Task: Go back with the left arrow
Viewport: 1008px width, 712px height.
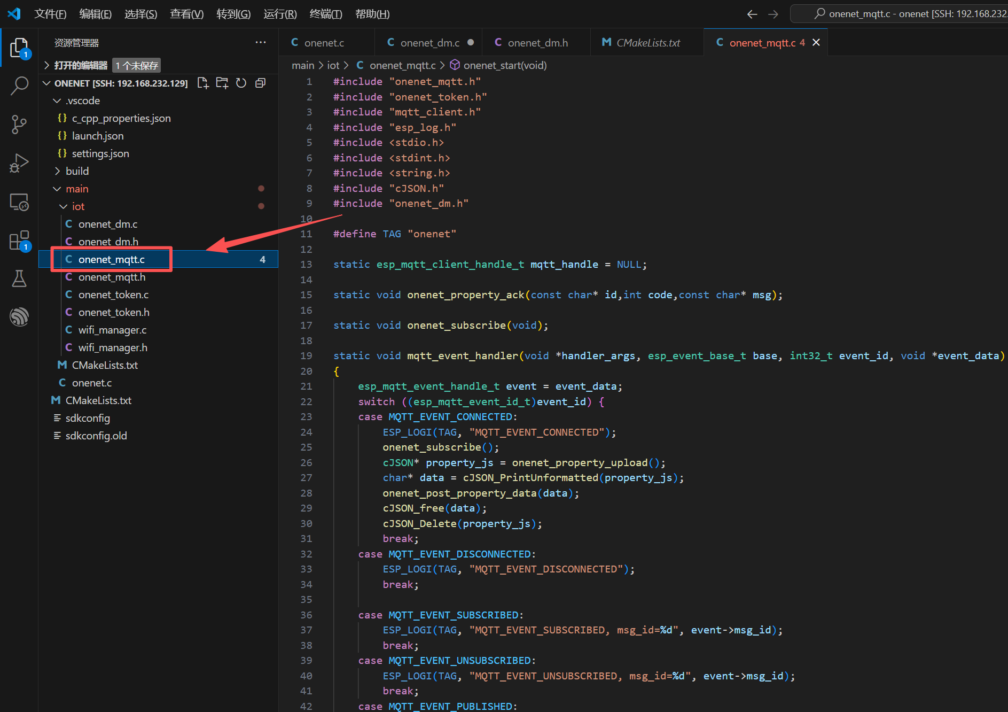Action: [x=752, y=14]
